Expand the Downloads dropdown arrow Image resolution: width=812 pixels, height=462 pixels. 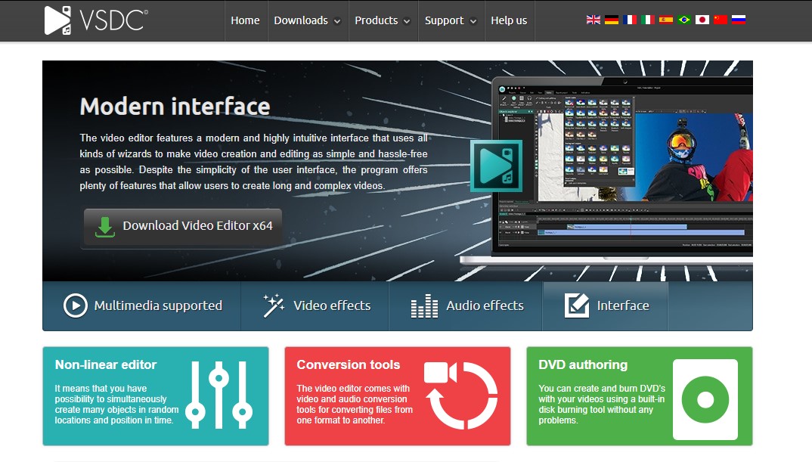(337, 22)
